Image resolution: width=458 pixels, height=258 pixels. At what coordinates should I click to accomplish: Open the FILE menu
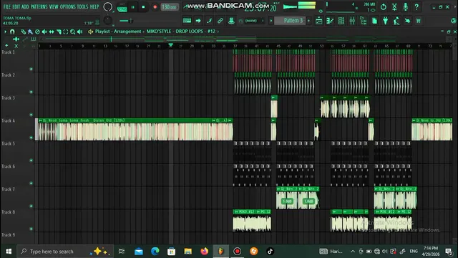click(x=6, y=6)
